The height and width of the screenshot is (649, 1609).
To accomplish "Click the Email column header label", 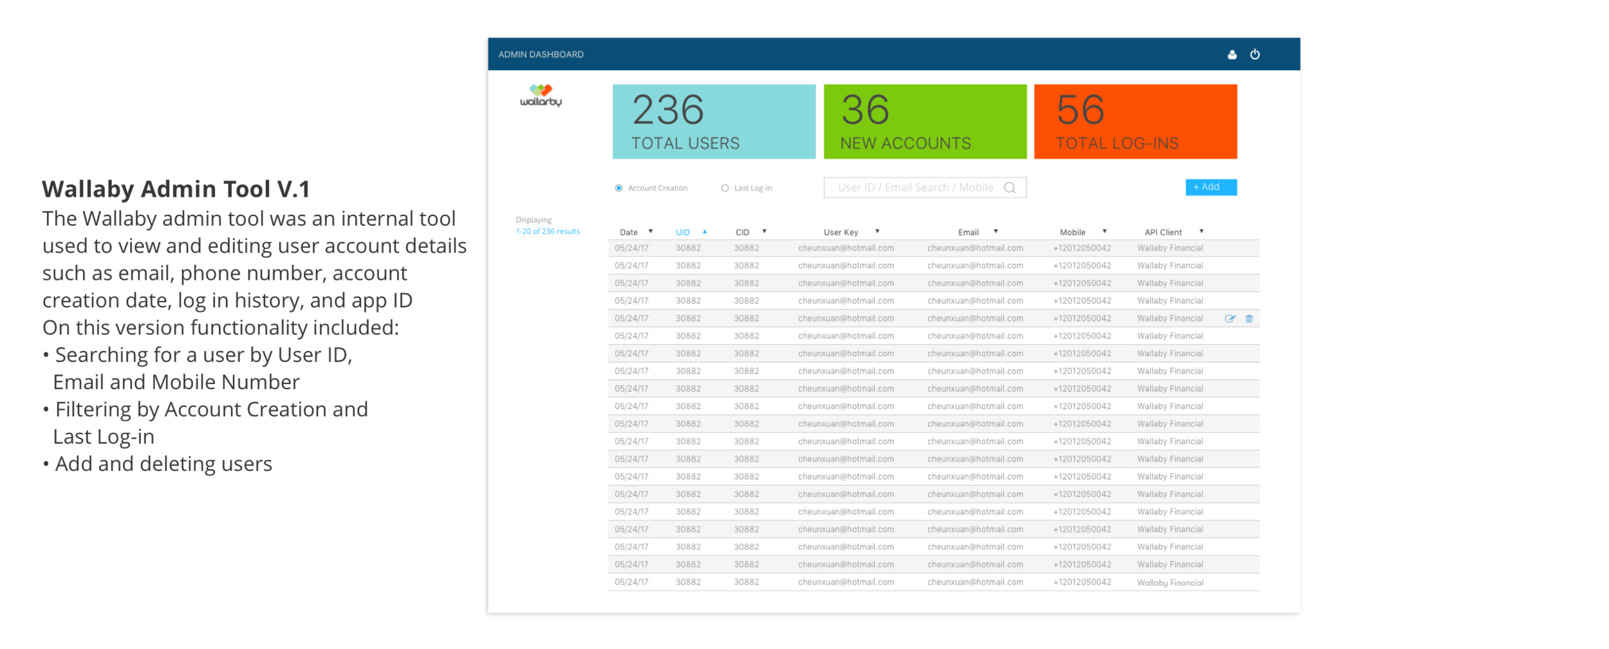I will coord(968,232).
